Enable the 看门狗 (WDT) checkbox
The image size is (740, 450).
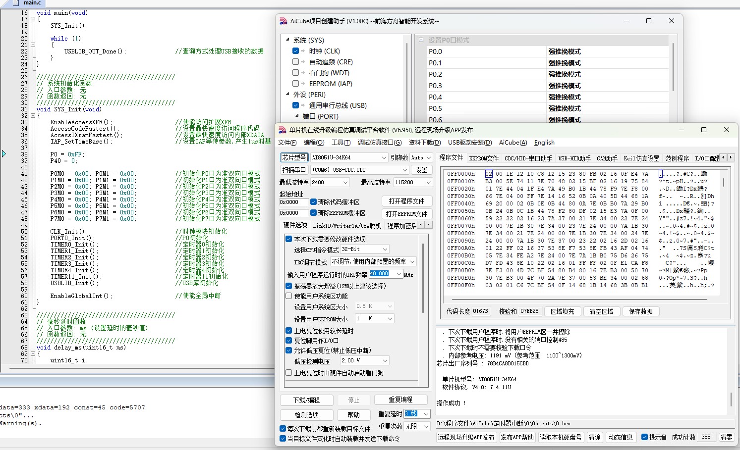coord(295,73)
